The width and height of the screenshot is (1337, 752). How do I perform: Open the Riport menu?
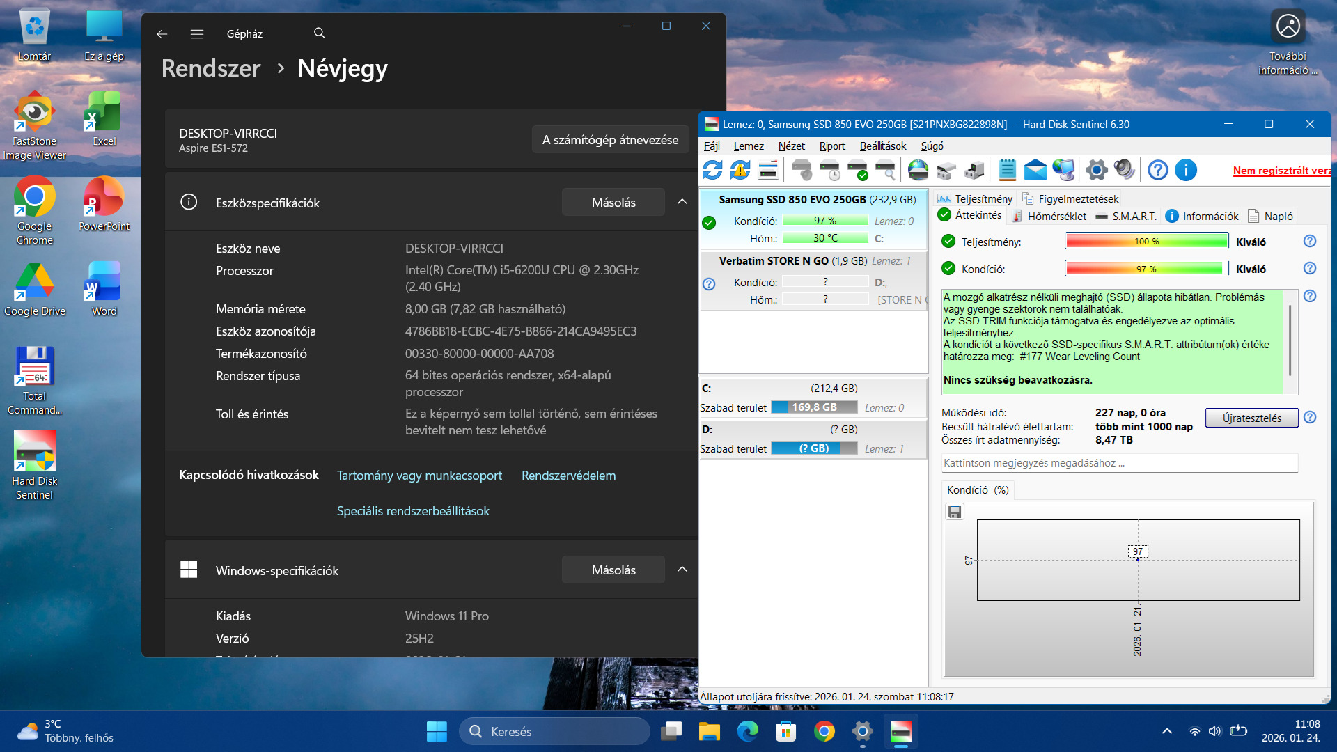831,146
